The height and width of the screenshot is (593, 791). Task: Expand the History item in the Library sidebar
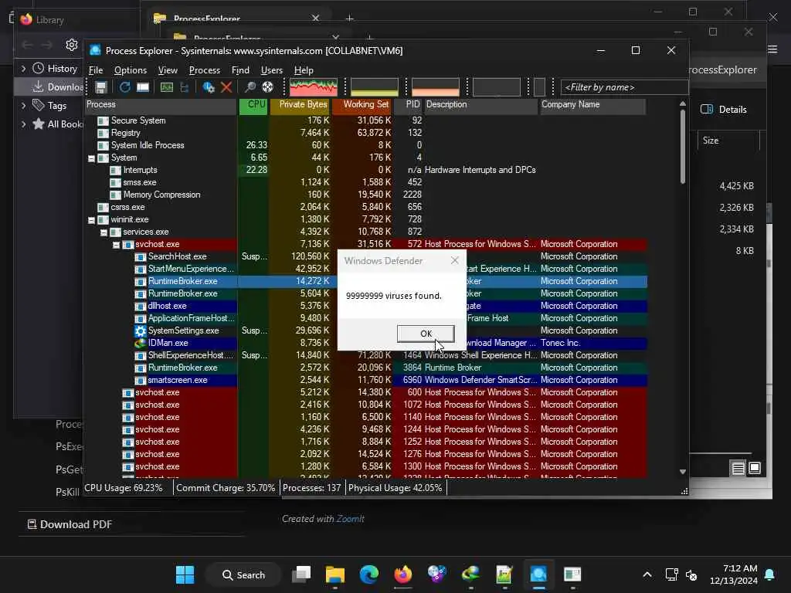point(23,68)
